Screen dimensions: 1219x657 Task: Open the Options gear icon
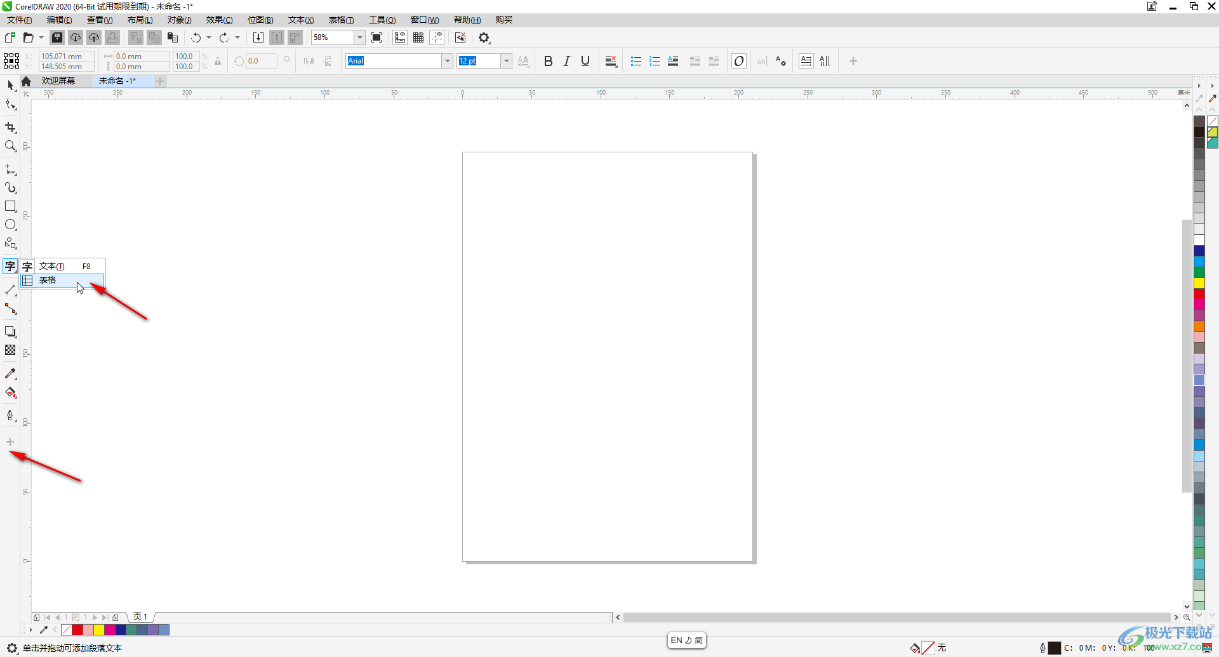(x=484, y=37)
